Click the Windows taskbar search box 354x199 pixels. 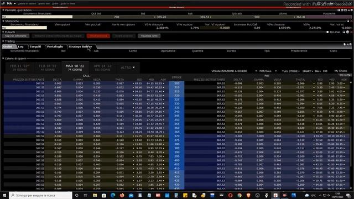pos(40,195)
